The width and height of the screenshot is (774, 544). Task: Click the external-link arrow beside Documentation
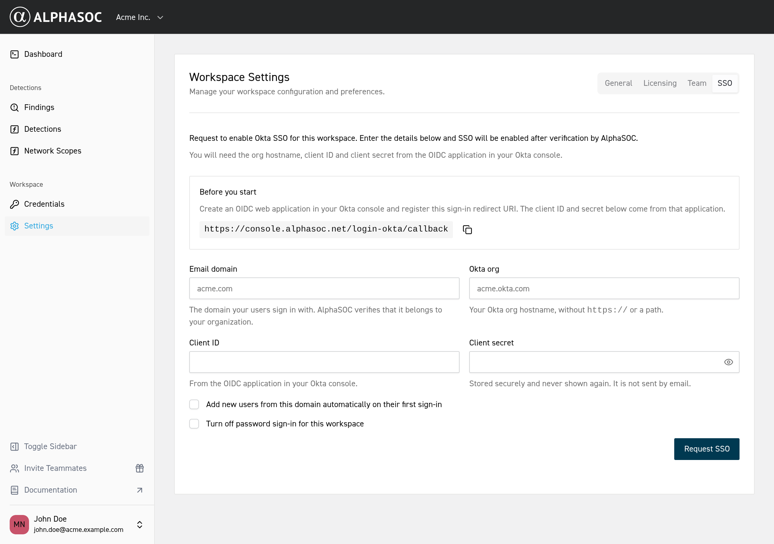140,490
